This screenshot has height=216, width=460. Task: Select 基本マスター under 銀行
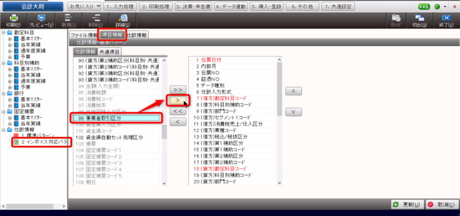[31, 99]
